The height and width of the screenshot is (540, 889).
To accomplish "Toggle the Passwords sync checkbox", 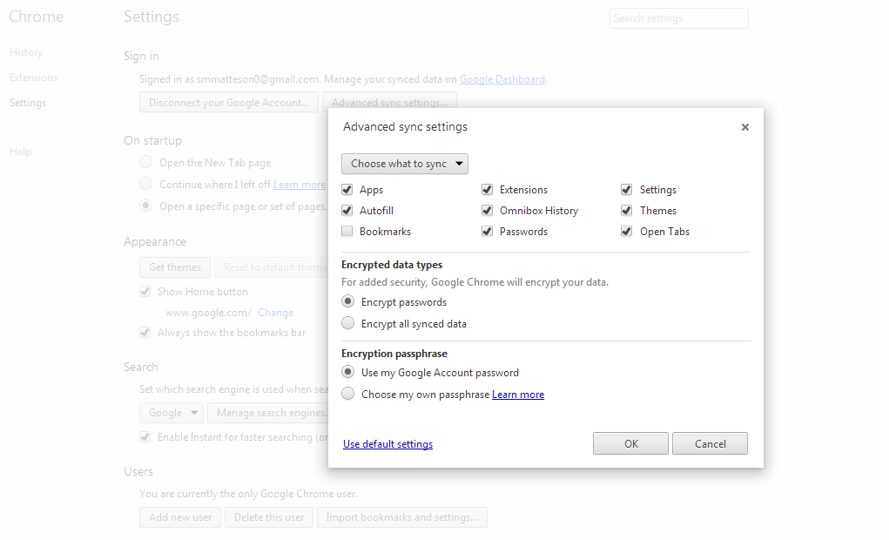I will click(x=488, y=232).
